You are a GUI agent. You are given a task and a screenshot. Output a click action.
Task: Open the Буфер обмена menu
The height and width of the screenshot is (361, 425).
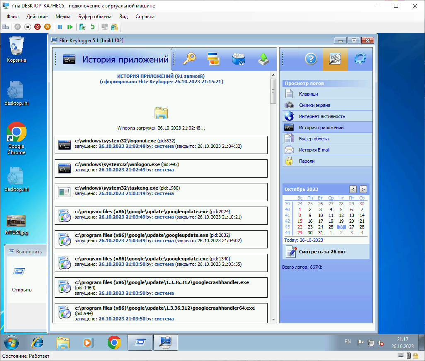click(x=95, y=17)
